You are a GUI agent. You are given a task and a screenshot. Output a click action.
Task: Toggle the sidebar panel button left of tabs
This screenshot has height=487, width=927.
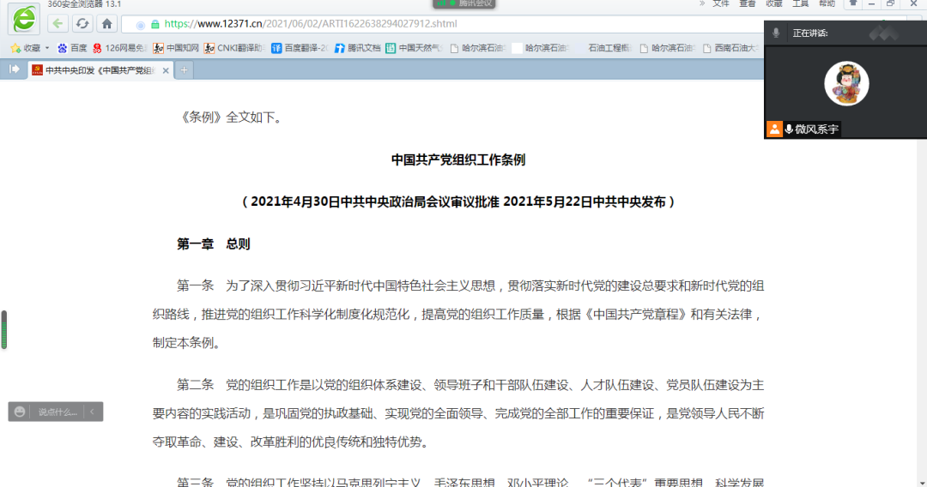[14, 69]
